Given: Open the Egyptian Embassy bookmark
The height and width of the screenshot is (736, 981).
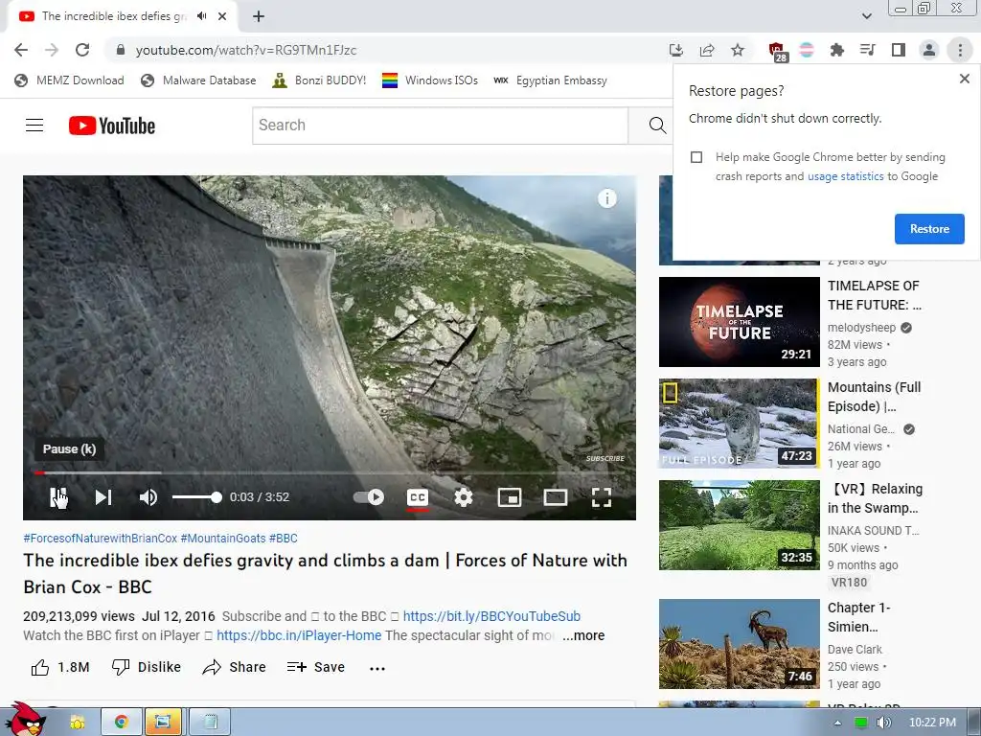Looking at the screenshot, I should (x=550, y=80).
